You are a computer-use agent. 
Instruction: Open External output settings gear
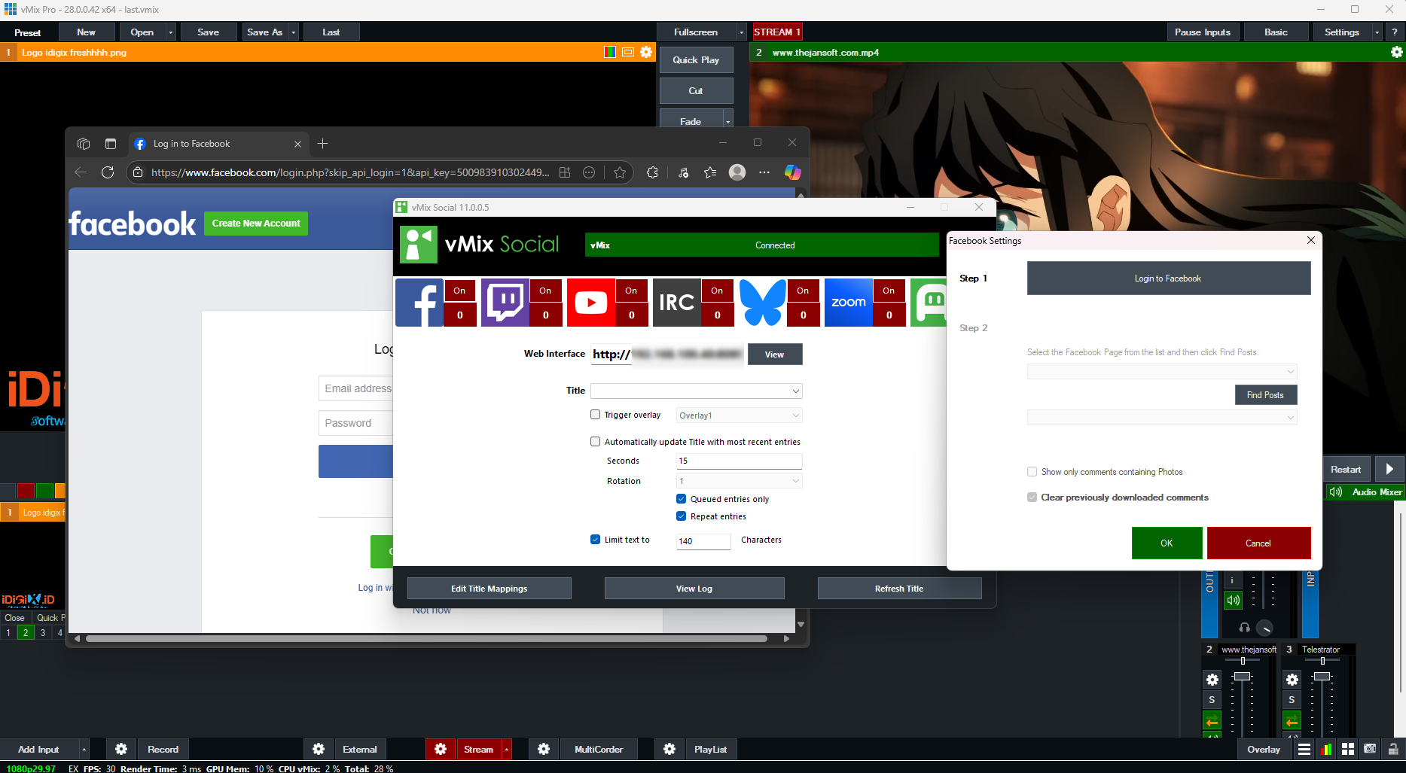point(319,749)
